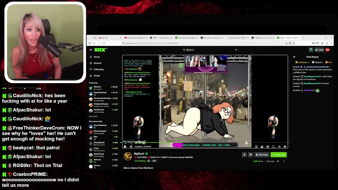
Task: Click the green icon beside kicks balance
Action: click(x=311, y=50)
